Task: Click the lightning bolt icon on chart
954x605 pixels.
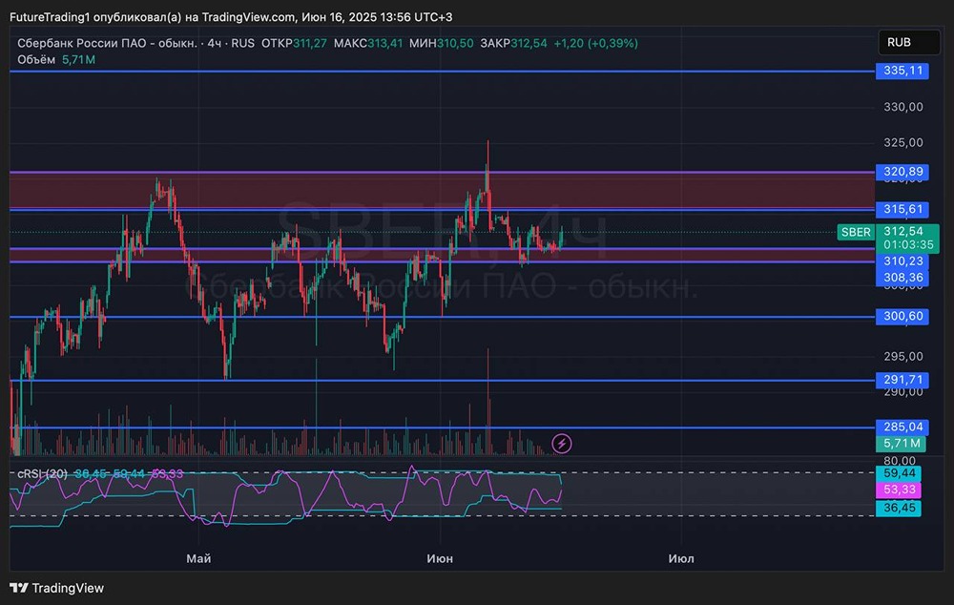Action: coord(562,443)
